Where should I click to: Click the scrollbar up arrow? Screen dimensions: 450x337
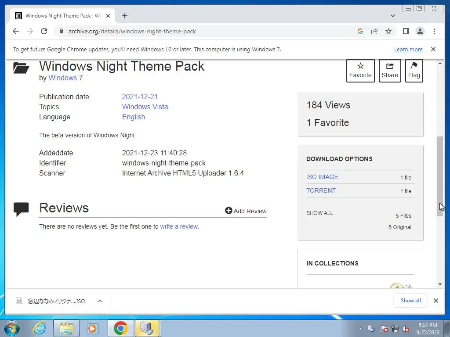(440, 63)
